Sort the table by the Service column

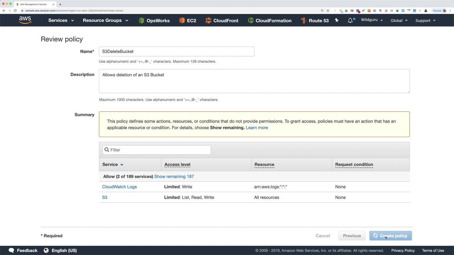tap(113, 164)
